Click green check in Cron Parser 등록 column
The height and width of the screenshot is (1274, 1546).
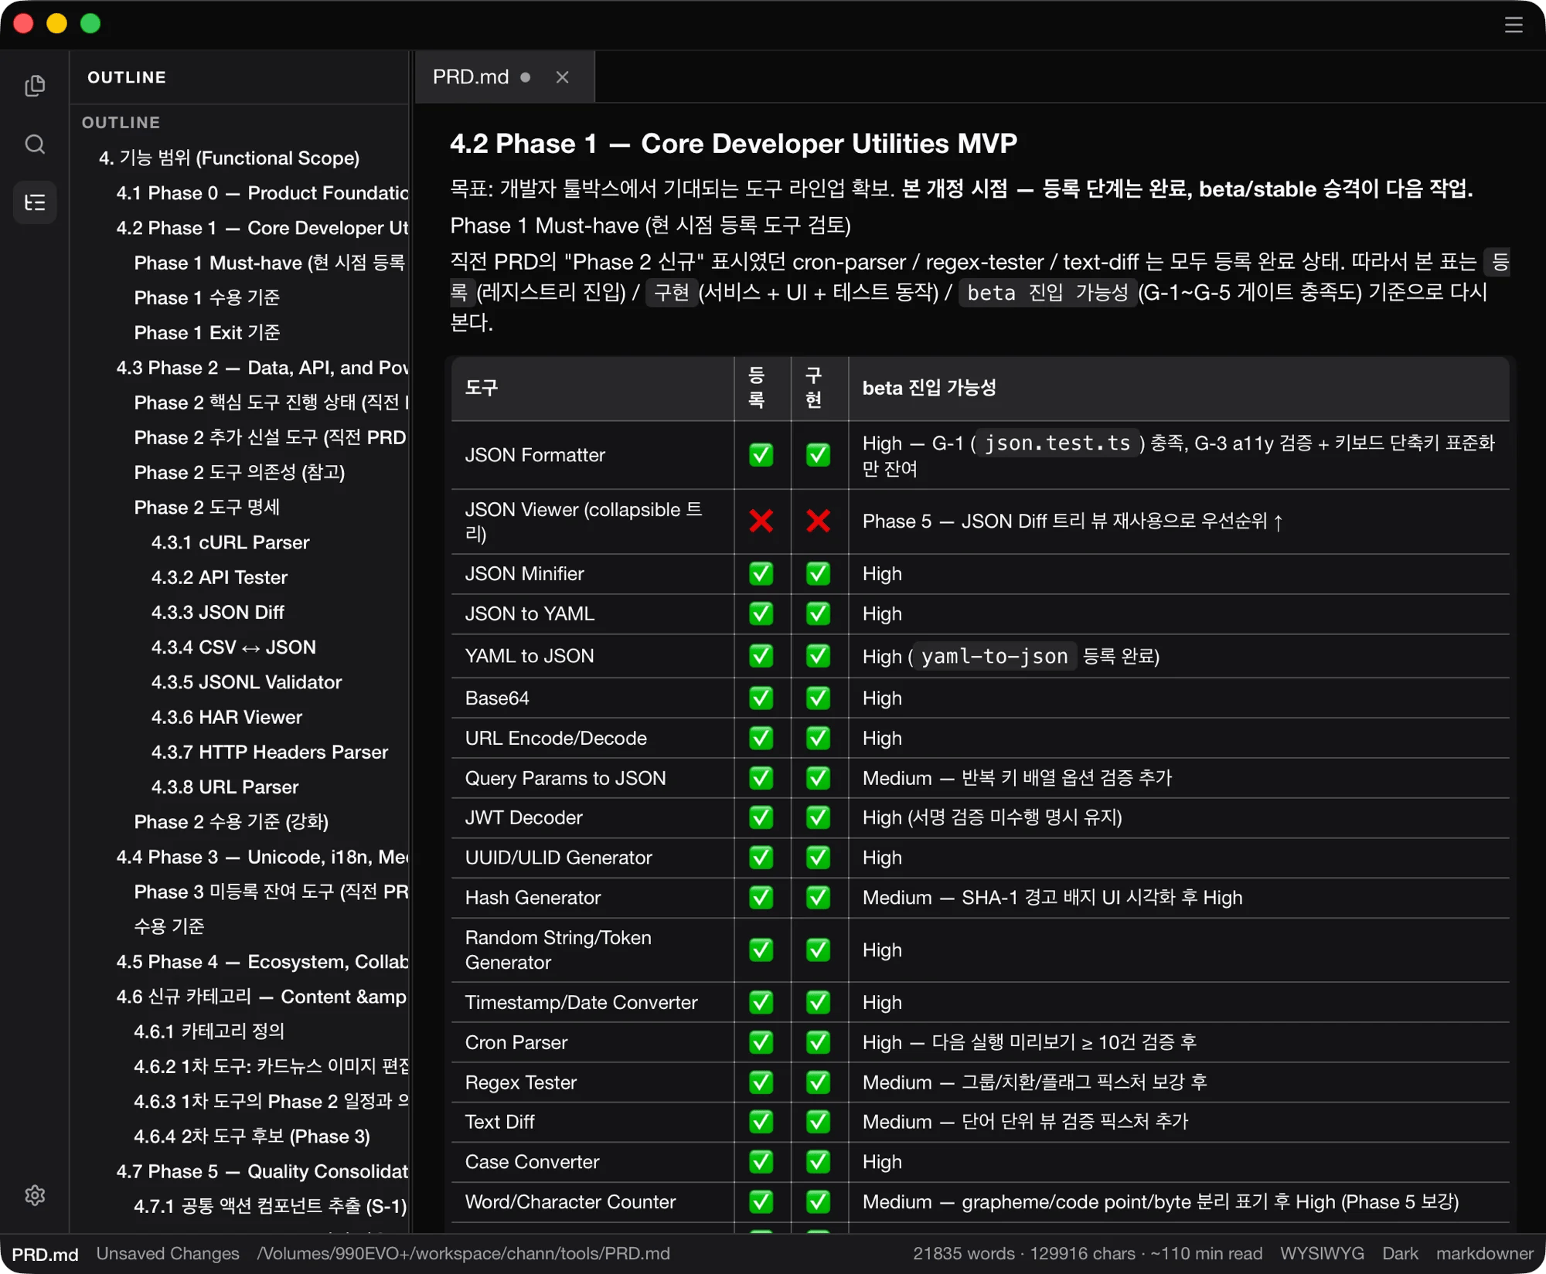[761, 1041]
